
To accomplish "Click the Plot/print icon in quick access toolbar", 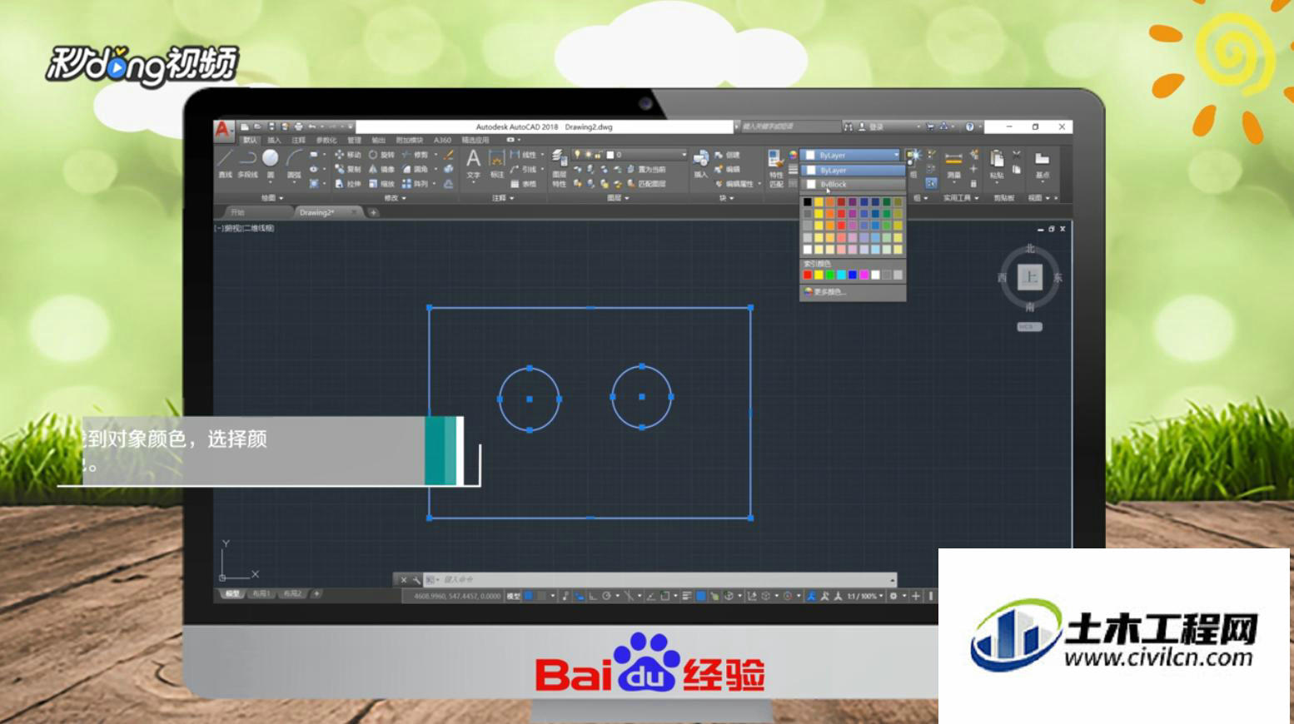I will pyautogui.click(x=298, y=126).
